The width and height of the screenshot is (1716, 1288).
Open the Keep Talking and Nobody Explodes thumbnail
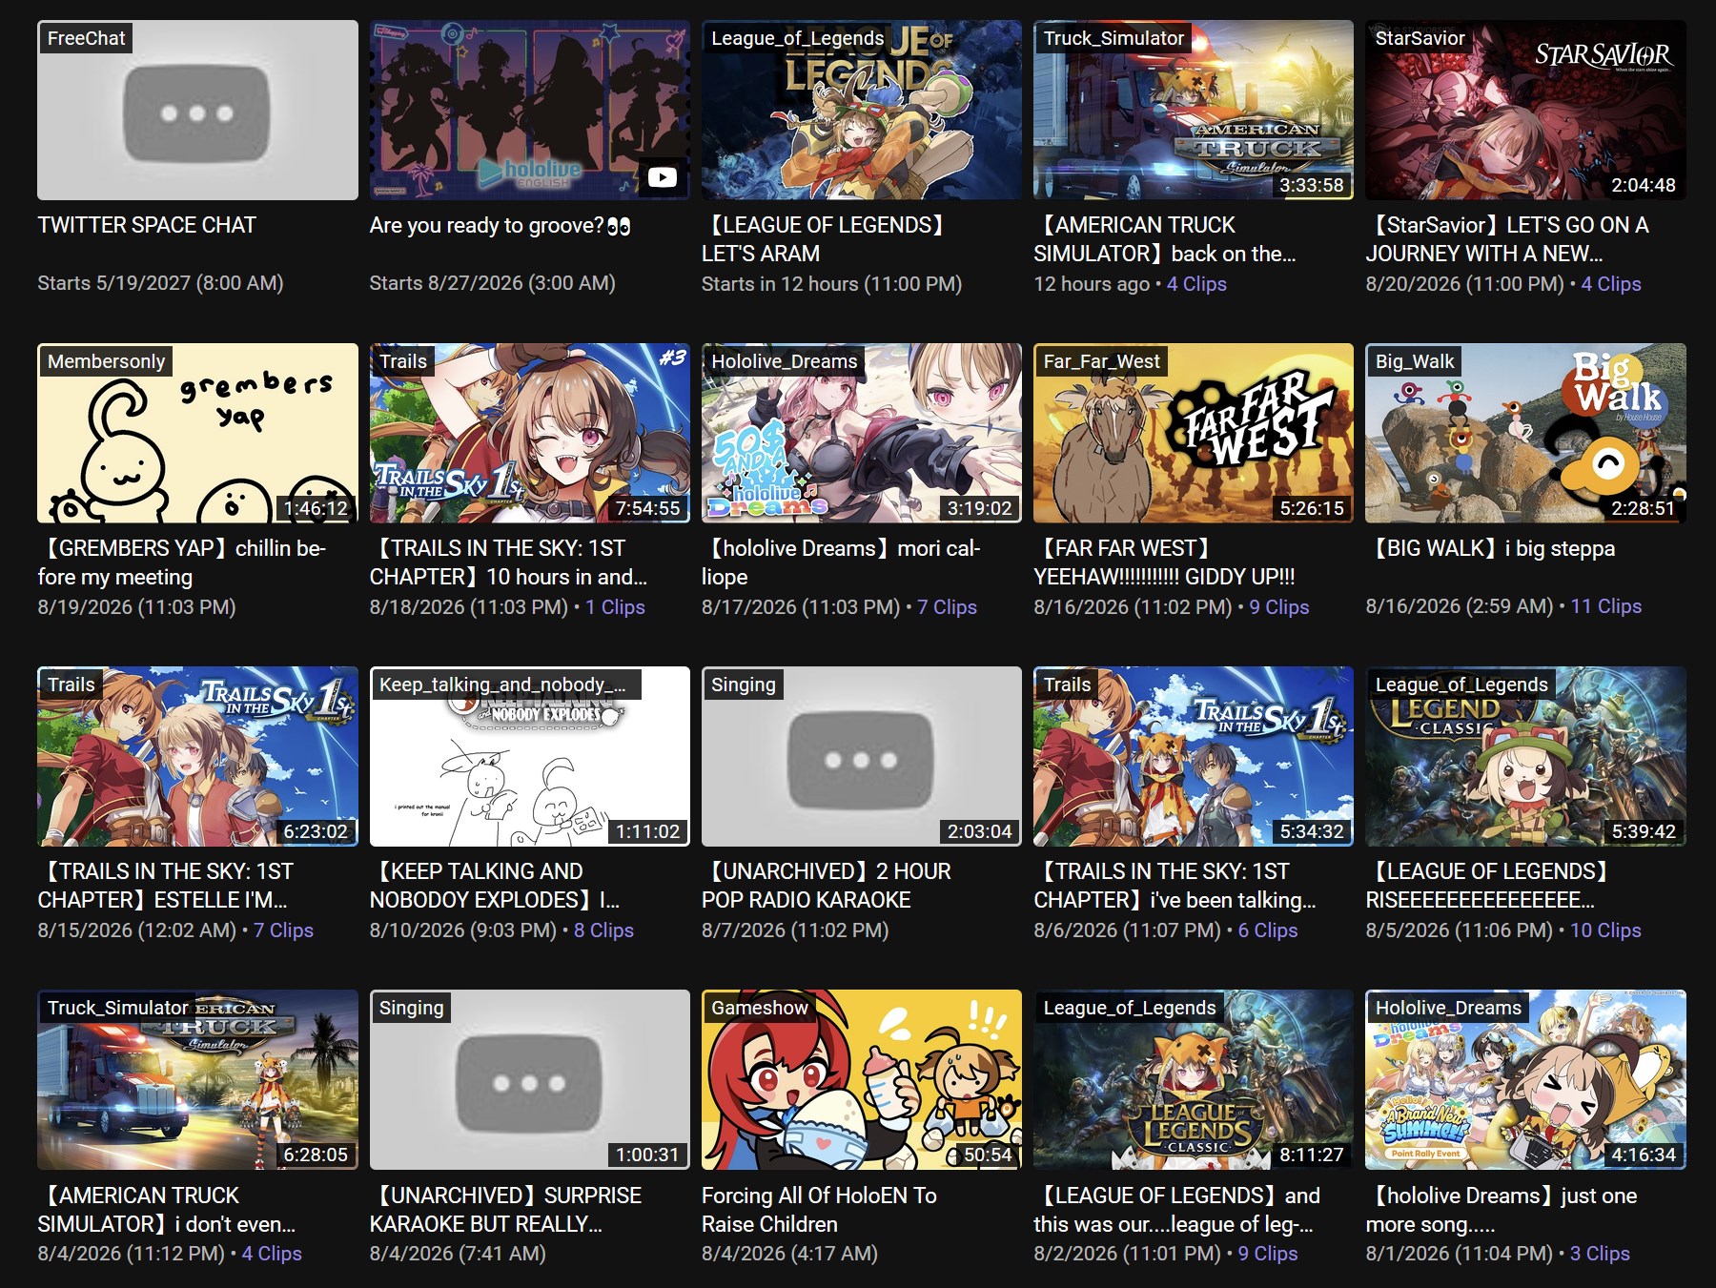click(529, 756)
